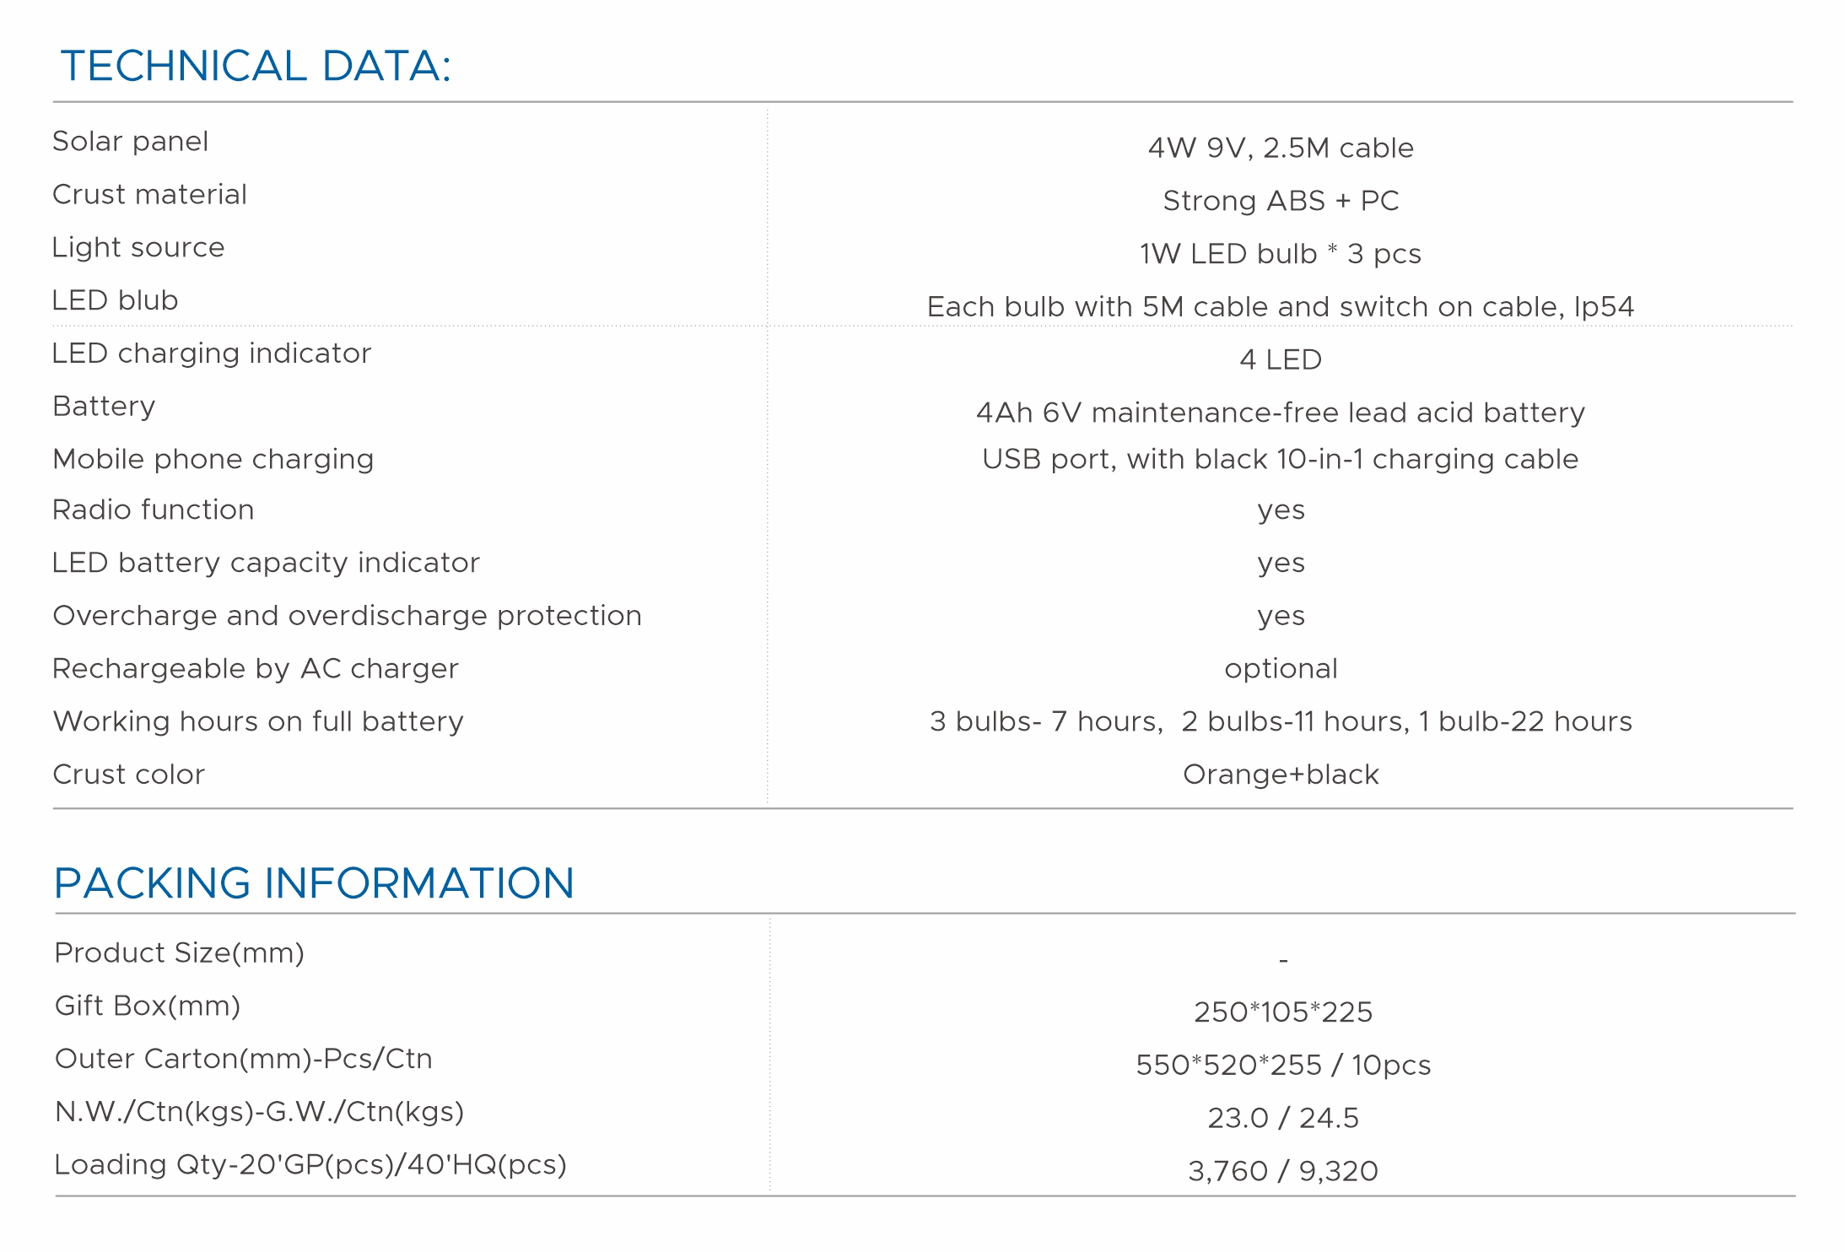Click the Mobile phone charging label
1845x1252 pixels.
pyautogui.click(x=213, y=459)
